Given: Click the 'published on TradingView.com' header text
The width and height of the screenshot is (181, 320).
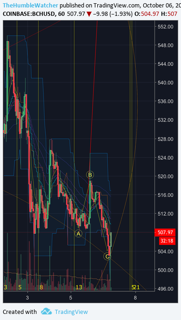Looking at the screenshot, I should (x=99, y=6).
